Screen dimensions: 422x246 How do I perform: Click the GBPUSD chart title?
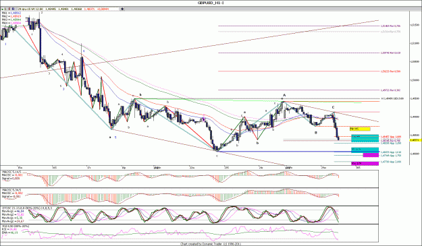point(211,3)
